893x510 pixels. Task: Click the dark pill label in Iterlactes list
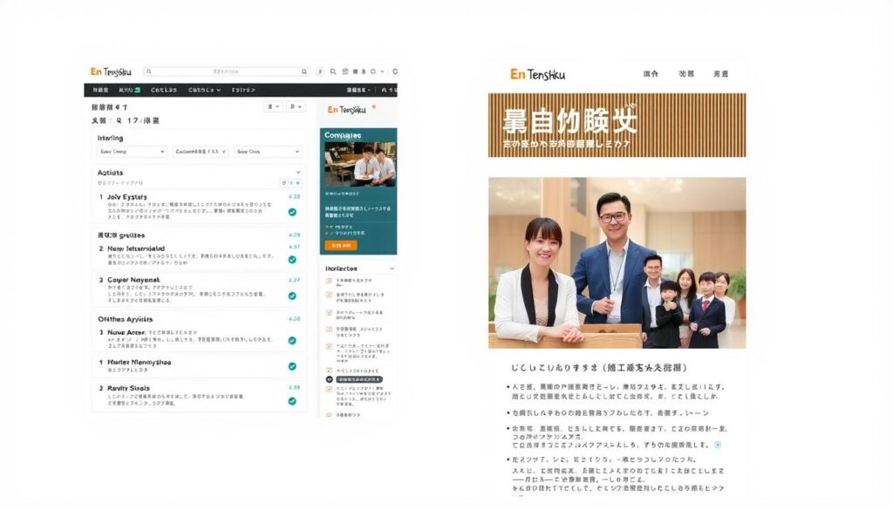pos(358,379)
